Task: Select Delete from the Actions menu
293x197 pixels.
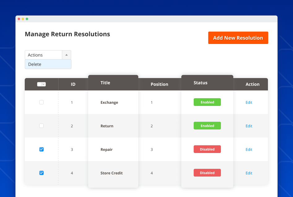Action: (34, 64)
